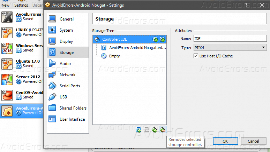
Task: Toggle Use Host I/O Cache checkbox
Action: 196,56
